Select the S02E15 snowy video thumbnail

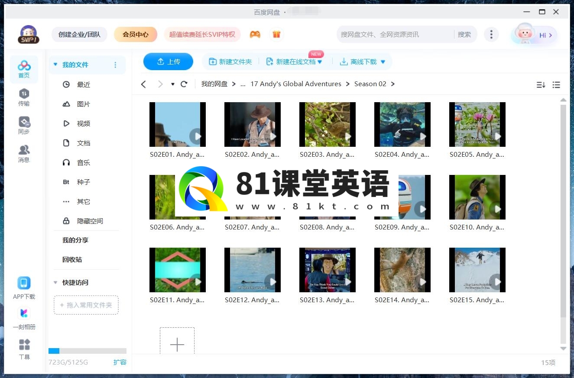[x=477, y=270]
